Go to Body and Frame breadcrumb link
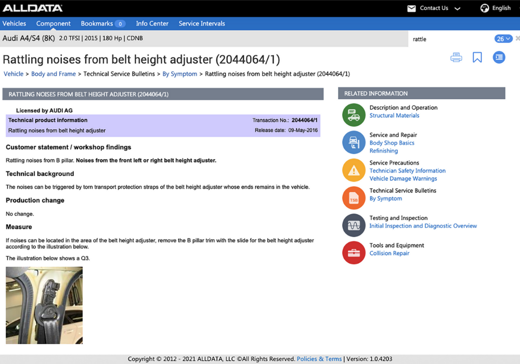The width and height of the screenshot is (520, 364). point(54,74)
